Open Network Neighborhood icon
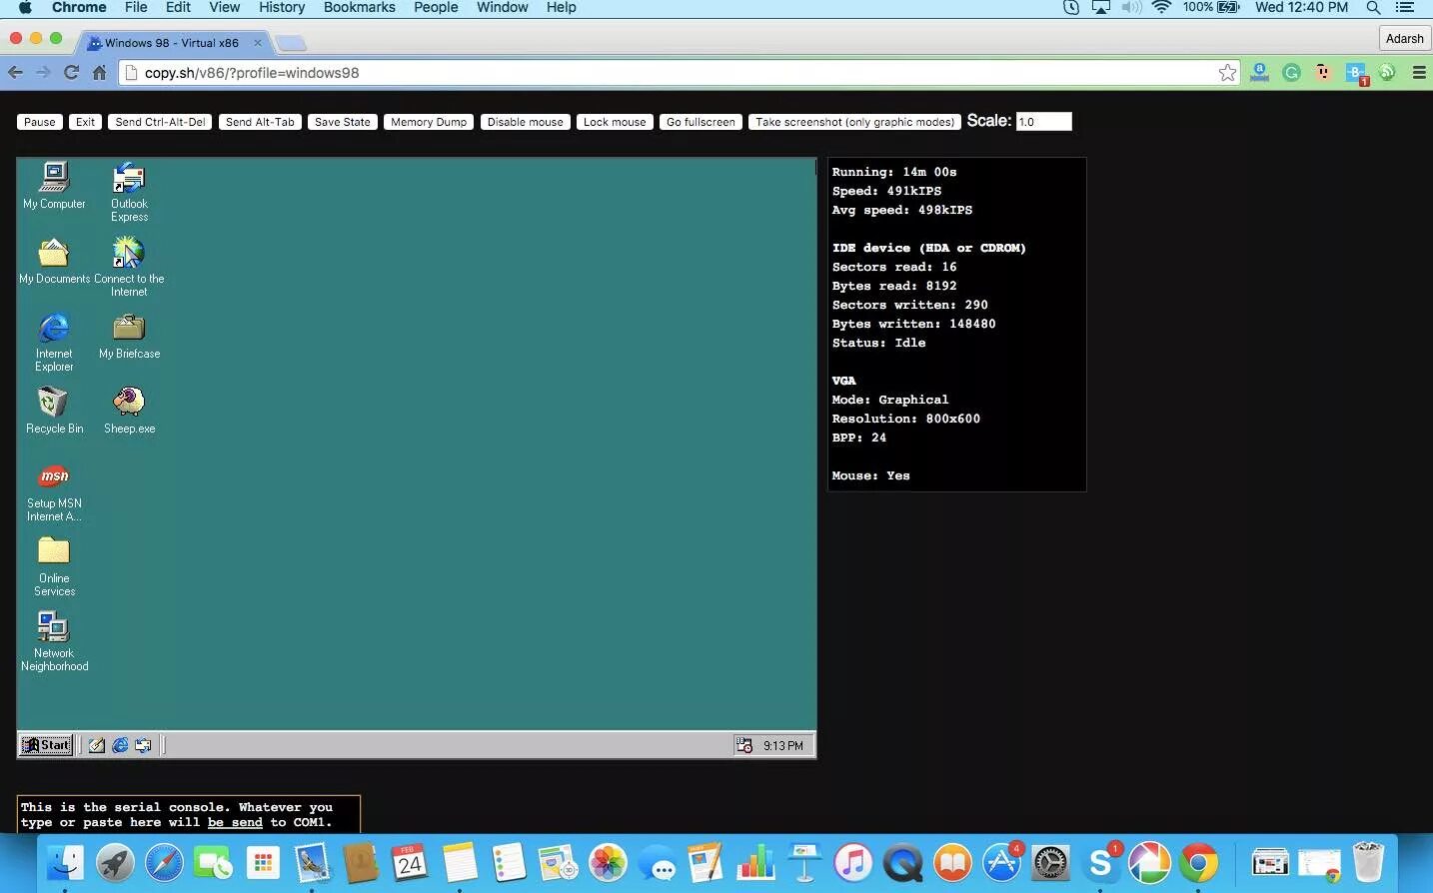 [x=54, y=641]
